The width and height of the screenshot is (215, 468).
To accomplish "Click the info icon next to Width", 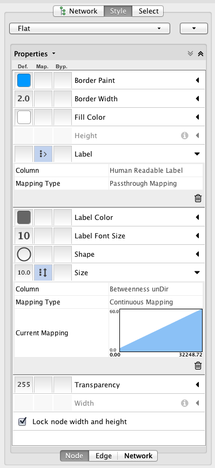I will pos(185,403).
